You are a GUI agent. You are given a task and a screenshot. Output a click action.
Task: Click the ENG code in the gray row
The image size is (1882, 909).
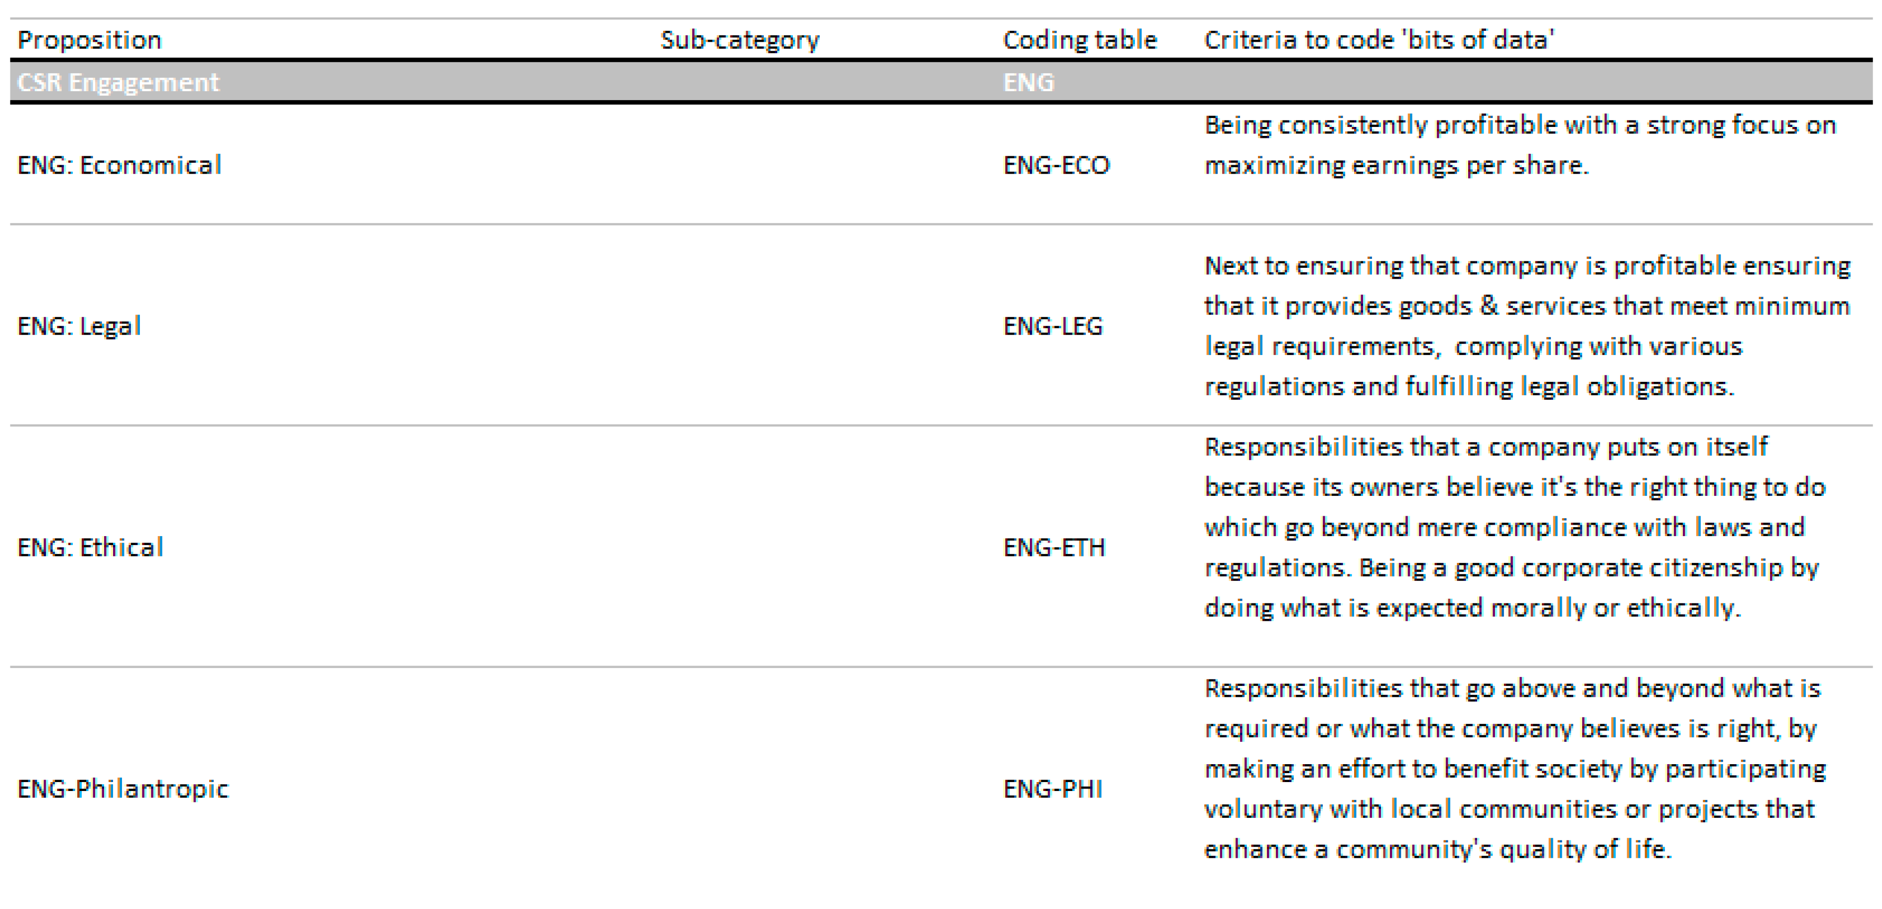pyautogui.click(x=1028, y=83)
